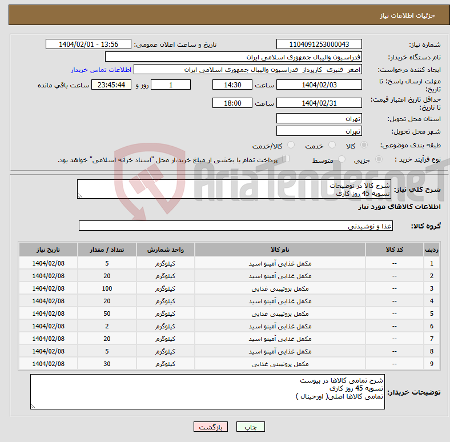
Task: Click the واحد شمارش column header
Action: click(166, 250)
